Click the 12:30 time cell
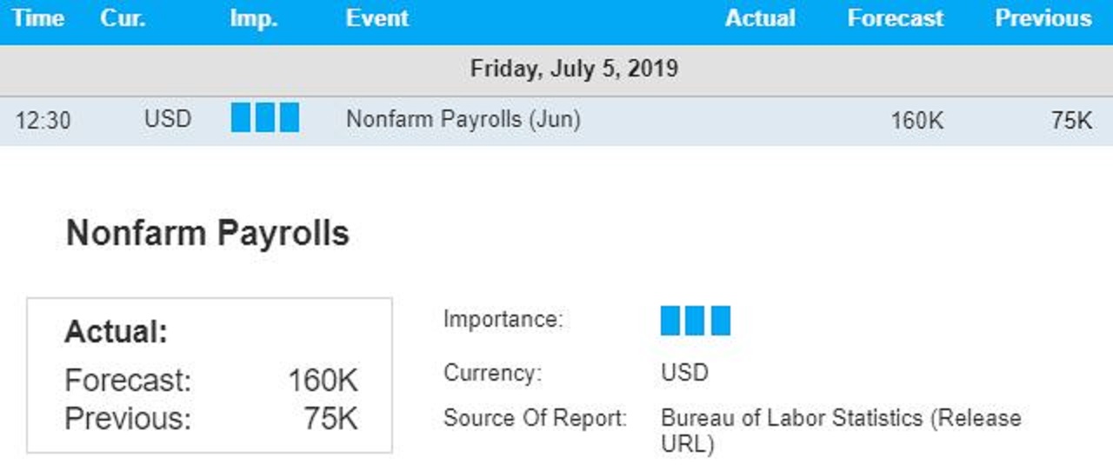This screenshot has width=1113, height=471. [x=43, y=121]
